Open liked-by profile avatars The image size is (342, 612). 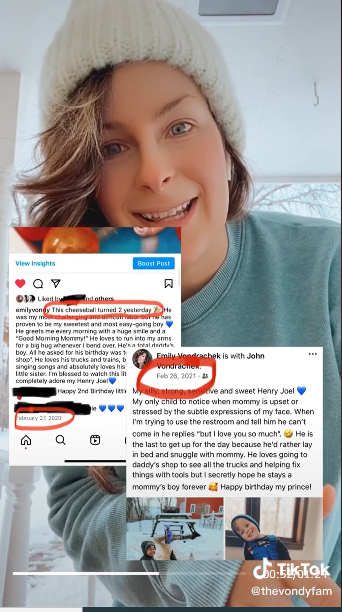tap(26, 298)
